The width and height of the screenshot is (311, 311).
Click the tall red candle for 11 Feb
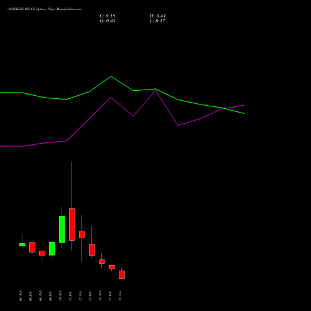coord(72,225)
